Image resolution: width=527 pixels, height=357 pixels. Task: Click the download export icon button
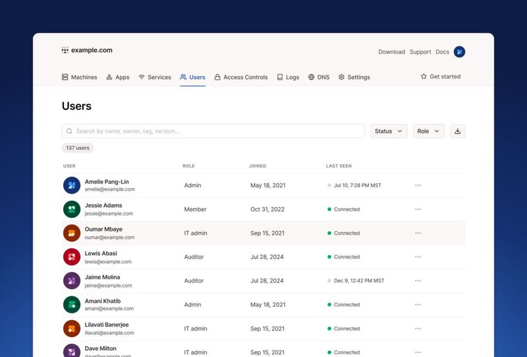(x=457, y=131)
